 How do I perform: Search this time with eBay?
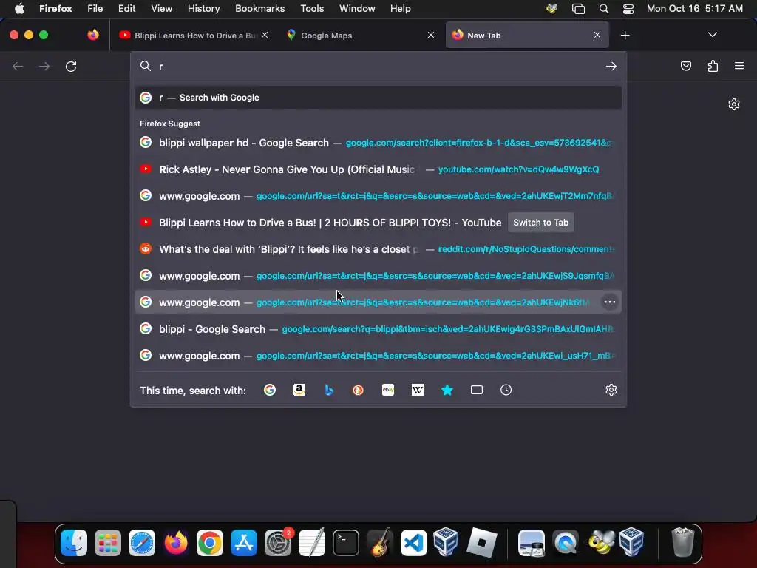(388, 390)
